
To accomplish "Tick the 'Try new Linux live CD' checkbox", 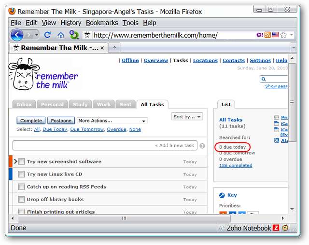I will pyautogui.click(x=21, y=174).
